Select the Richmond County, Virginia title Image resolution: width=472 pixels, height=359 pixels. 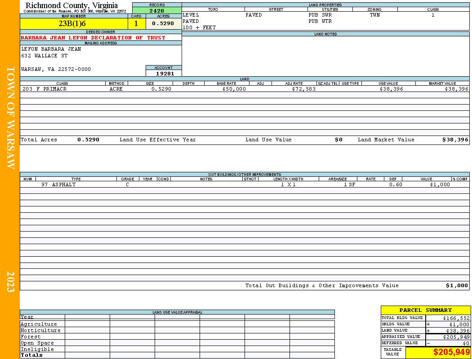71,5
